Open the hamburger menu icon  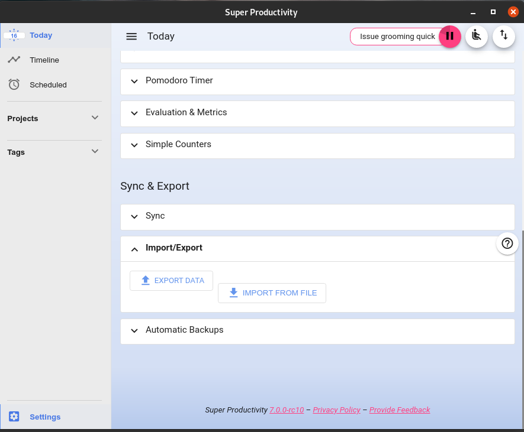pos(131,37)
